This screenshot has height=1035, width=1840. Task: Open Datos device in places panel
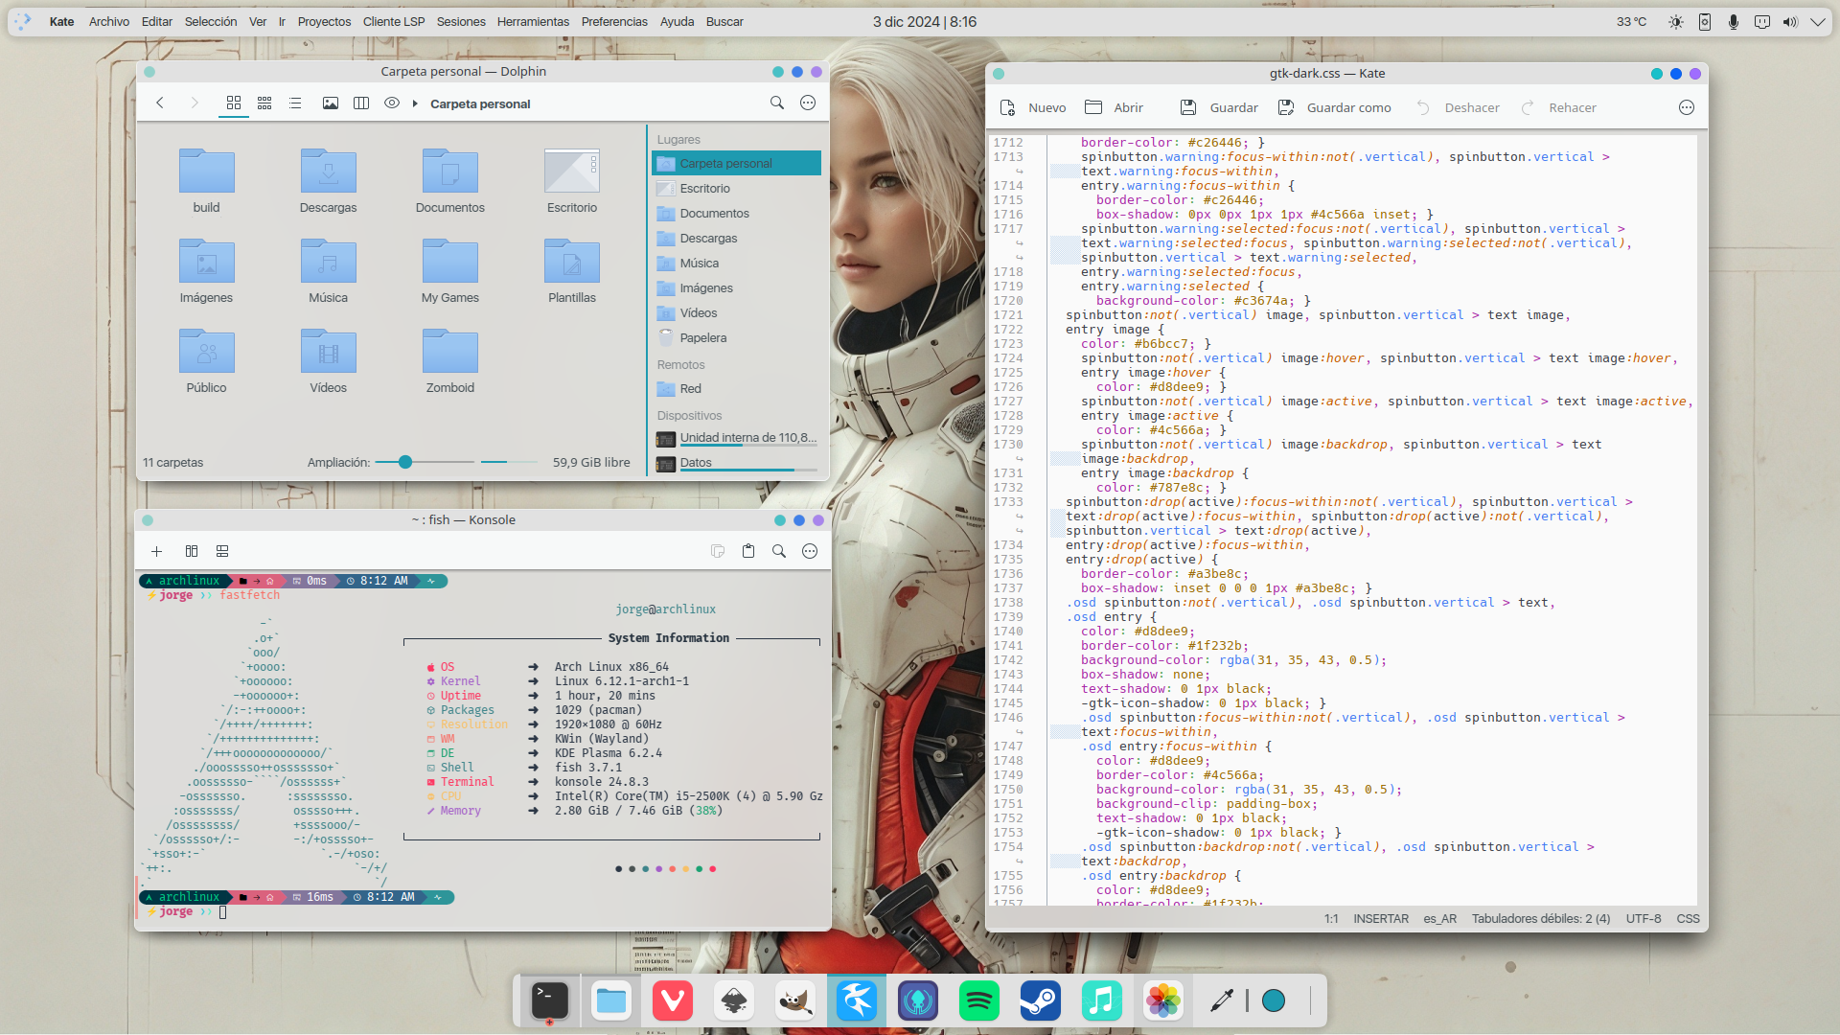click(736, 464)
